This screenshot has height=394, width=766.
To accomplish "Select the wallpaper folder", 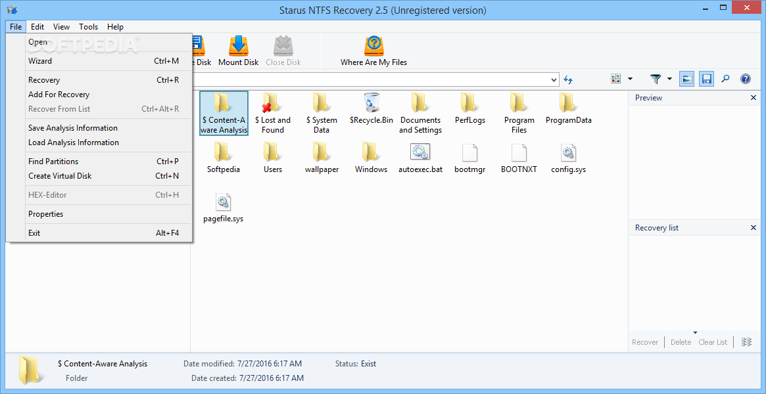I will [x=322, y=158].
